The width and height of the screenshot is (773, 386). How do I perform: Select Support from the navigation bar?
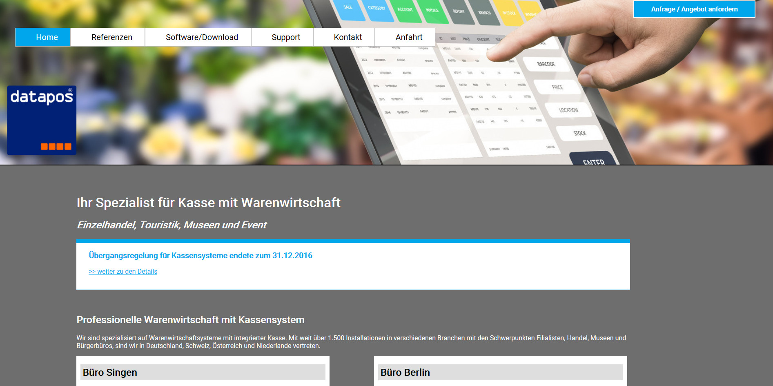pyautogui.click(x=286, y=37)
